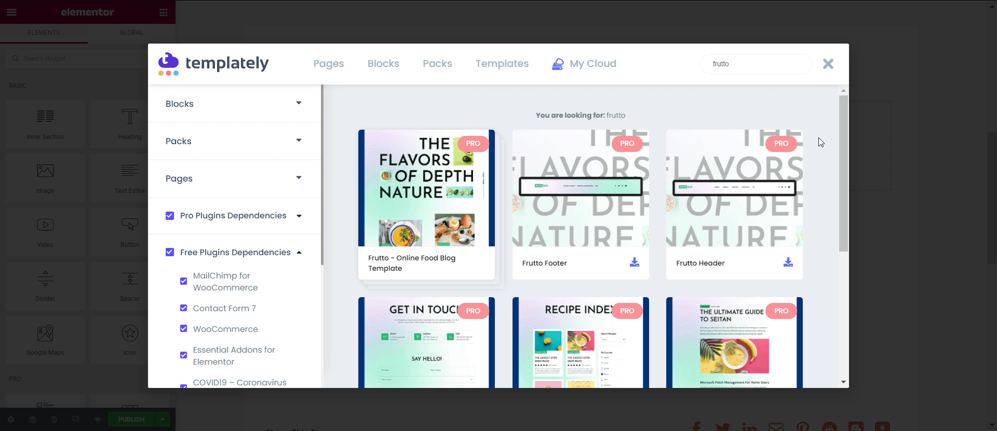This screenshot has height=431, width=997.
Task: Expand the Pages filter dropdown
Action: pos(299,178)
